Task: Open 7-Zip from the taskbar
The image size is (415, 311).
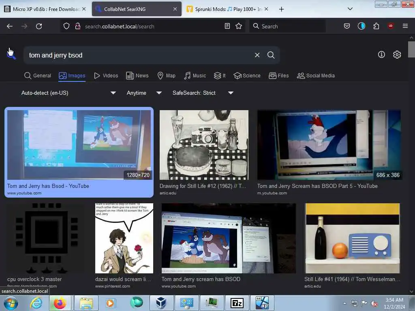Action: pyautogui.click(x=237, y=303)
